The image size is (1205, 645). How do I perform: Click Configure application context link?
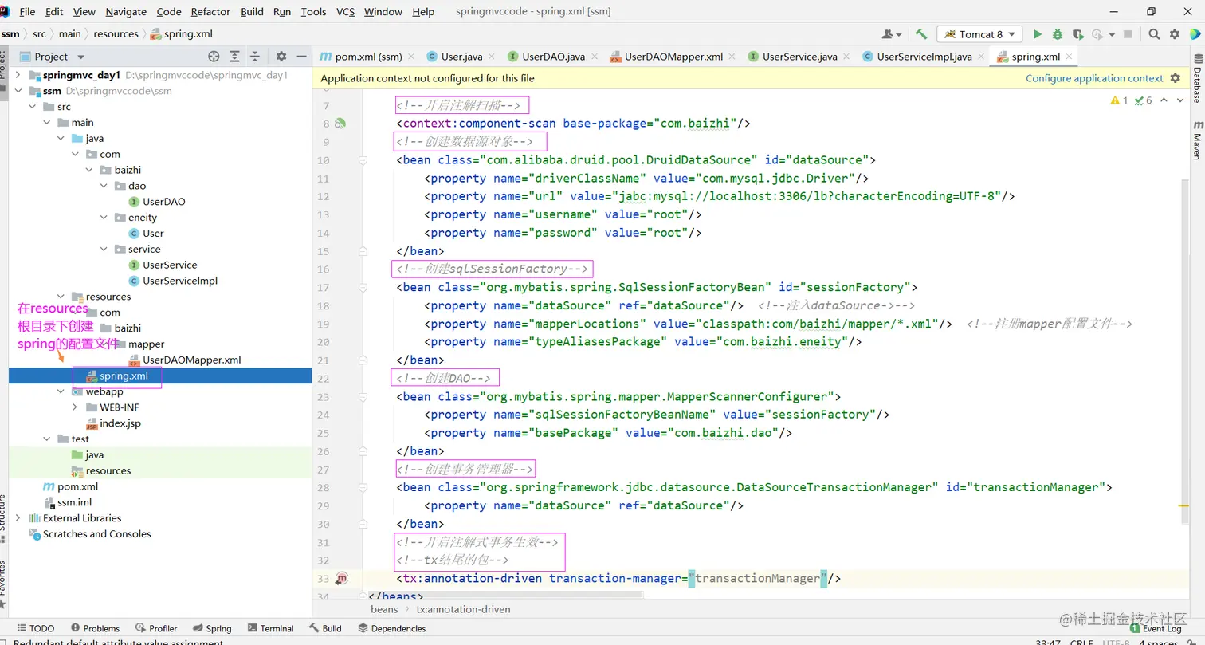coord(1094,78)
